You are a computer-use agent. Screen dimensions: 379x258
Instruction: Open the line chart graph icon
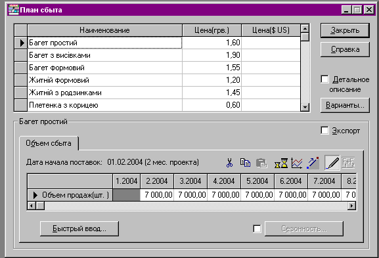tap(297, 163)
